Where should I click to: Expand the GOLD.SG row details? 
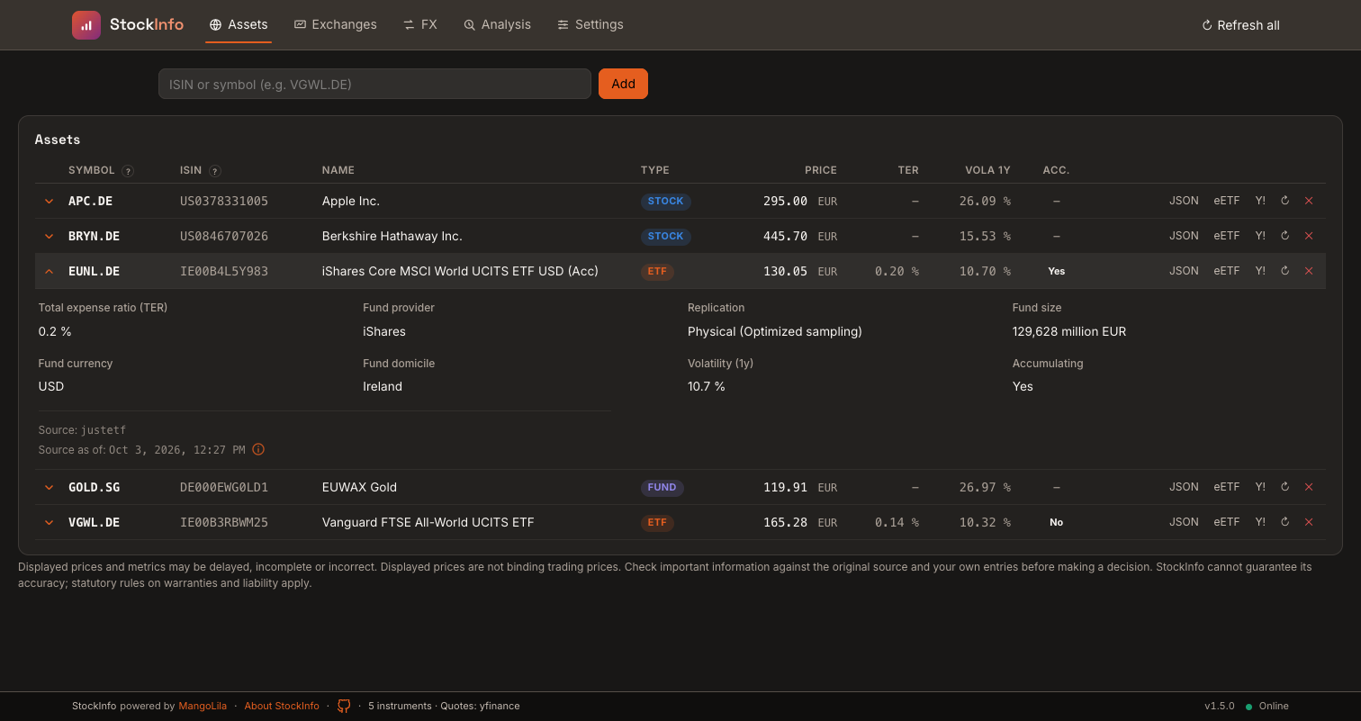[50, 487]
